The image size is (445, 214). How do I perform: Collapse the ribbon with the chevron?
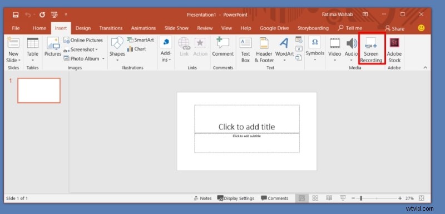coord(425,67)
